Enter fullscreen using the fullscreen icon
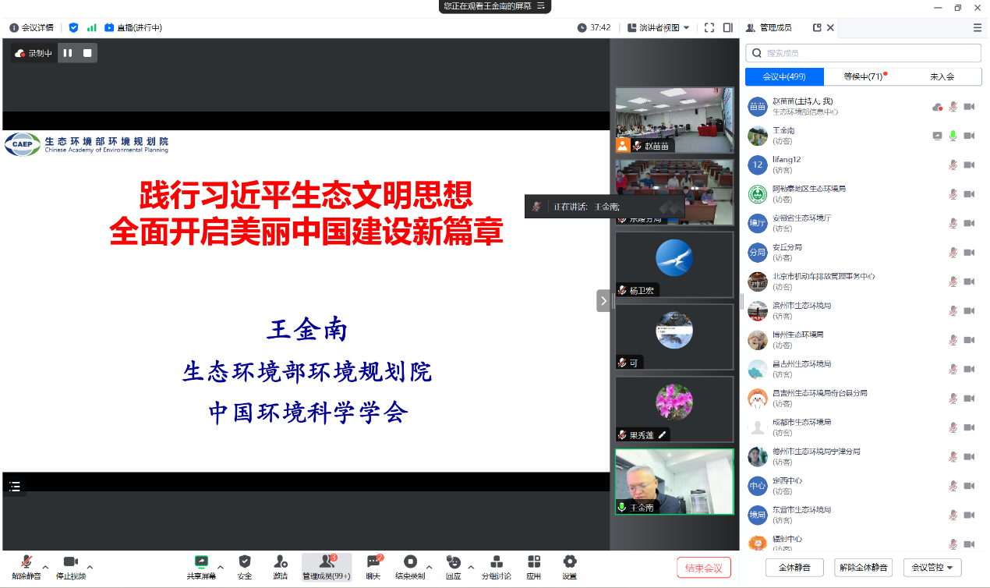990x588 pixels. 709,27
